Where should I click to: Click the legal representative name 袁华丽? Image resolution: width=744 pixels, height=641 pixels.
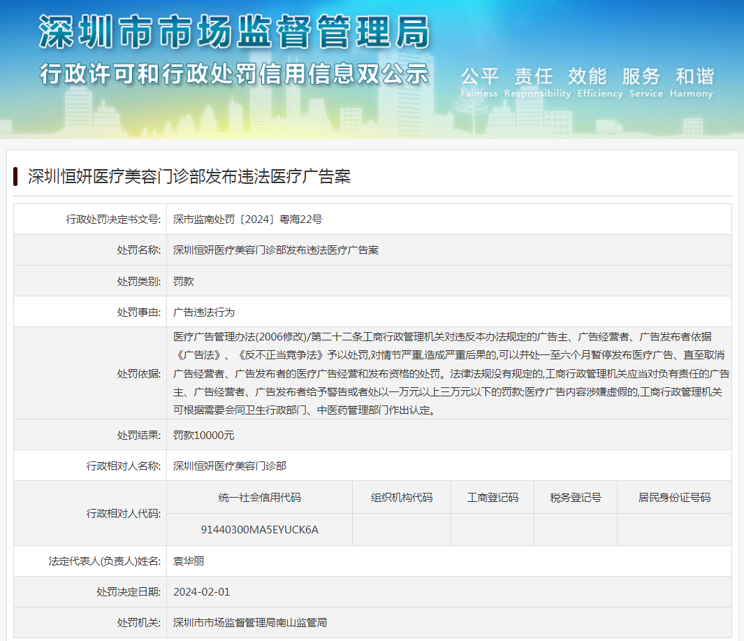tap(189, 561)
